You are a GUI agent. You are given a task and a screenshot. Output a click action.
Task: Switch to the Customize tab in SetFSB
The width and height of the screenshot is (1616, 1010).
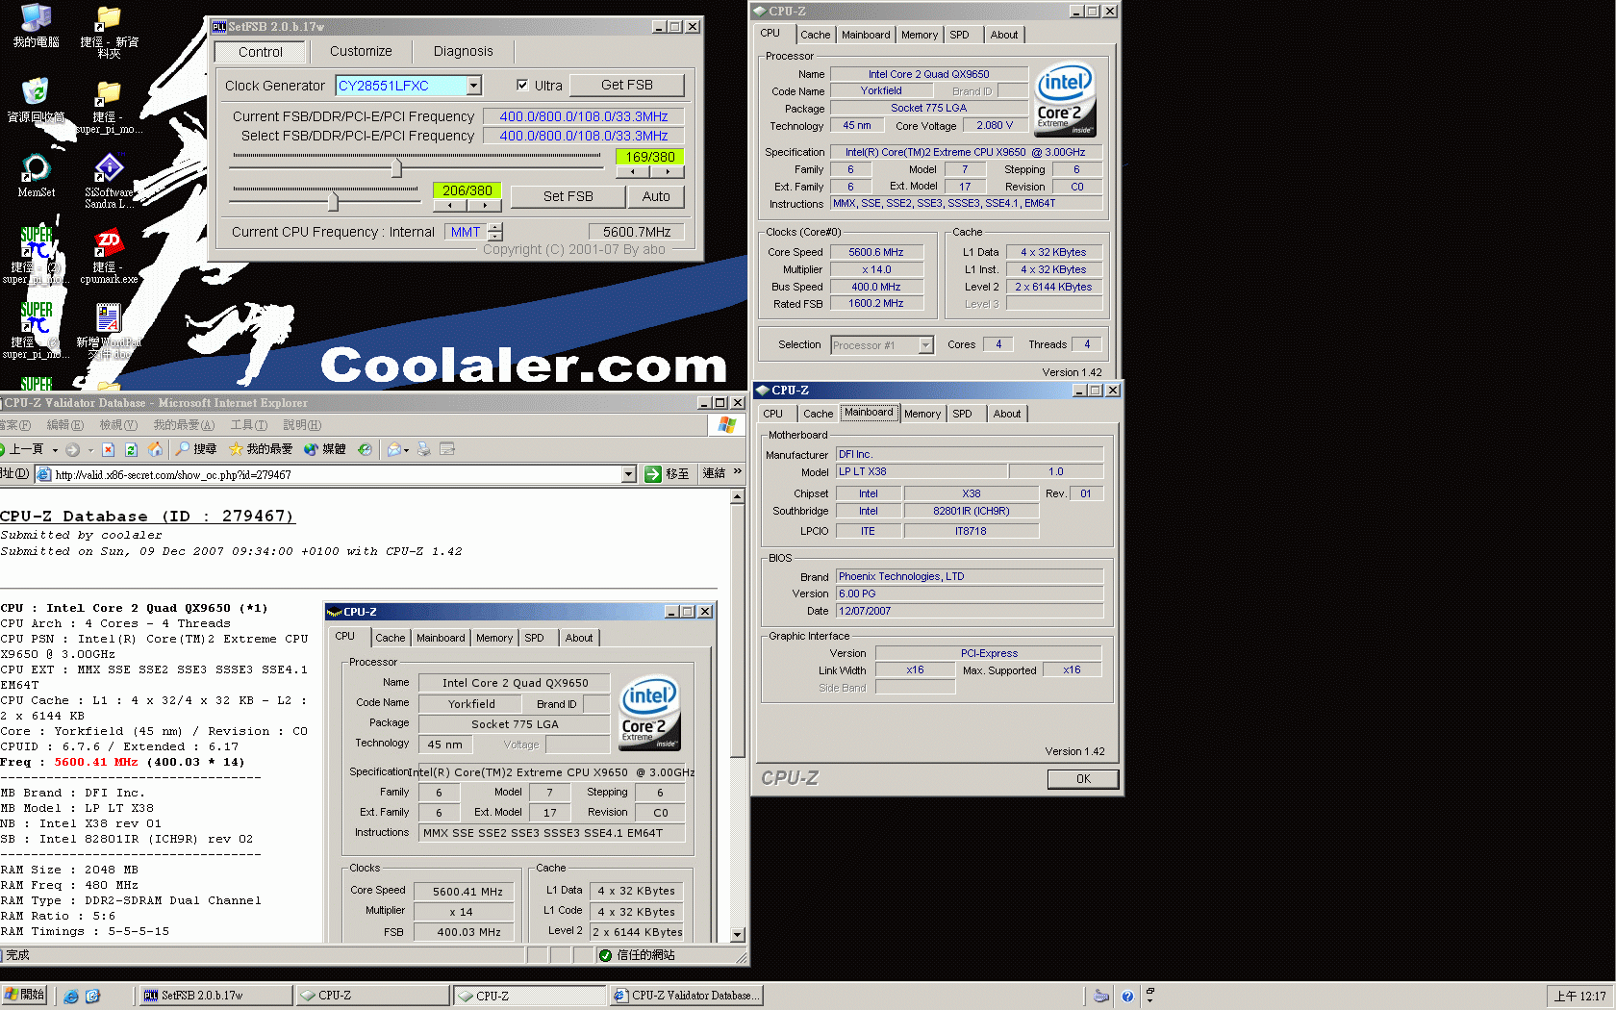(361, 51)
